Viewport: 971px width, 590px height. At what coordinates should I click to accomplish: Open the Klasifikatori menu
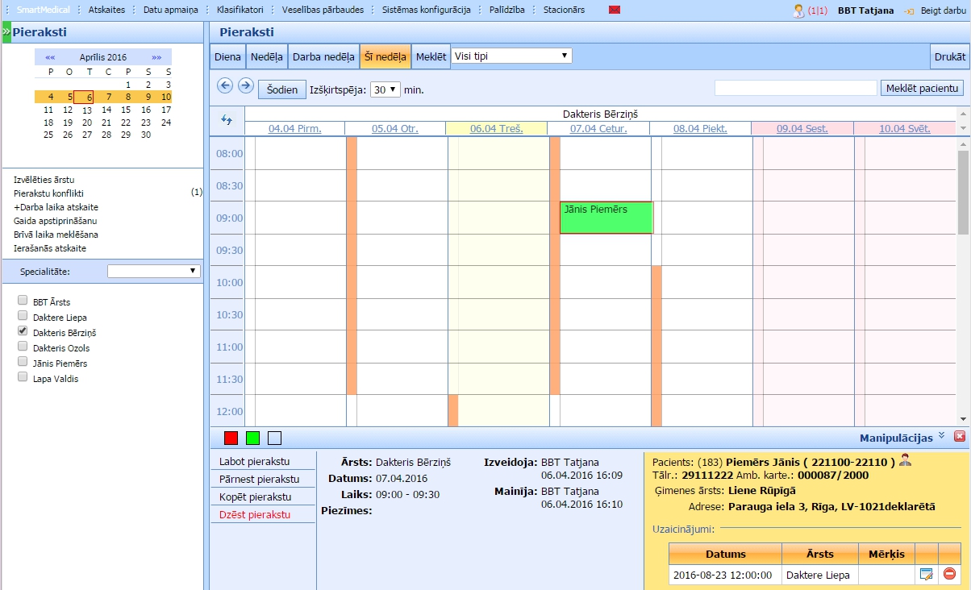(240, 10)
